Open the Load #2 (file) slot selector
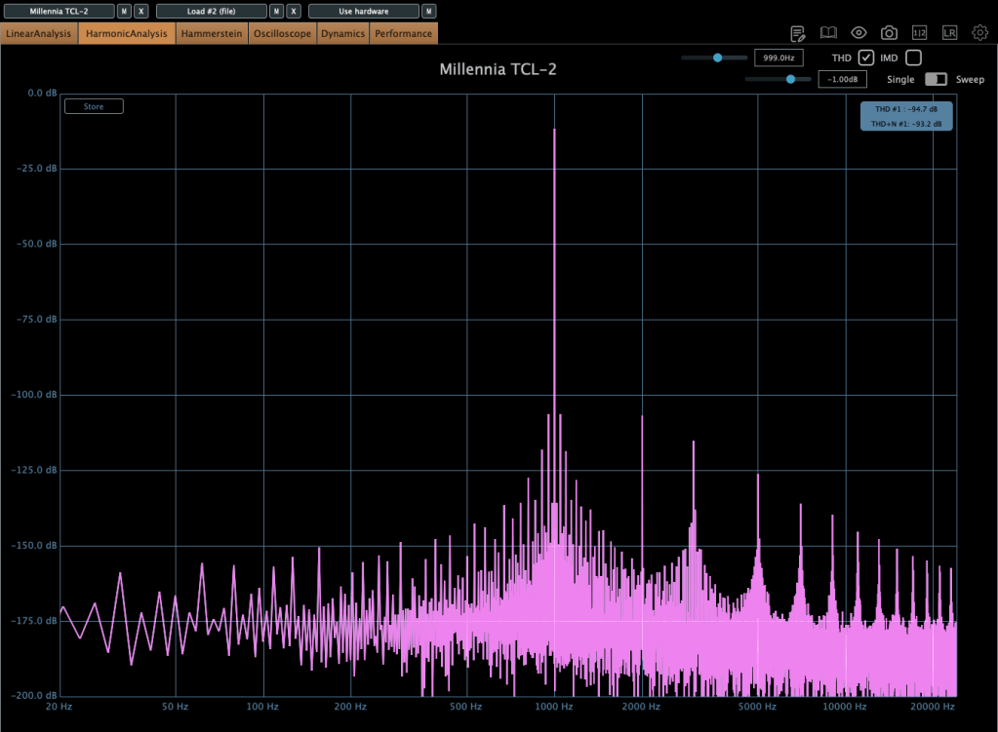This screenshot has height=732, width=998. tap(211, 11)
